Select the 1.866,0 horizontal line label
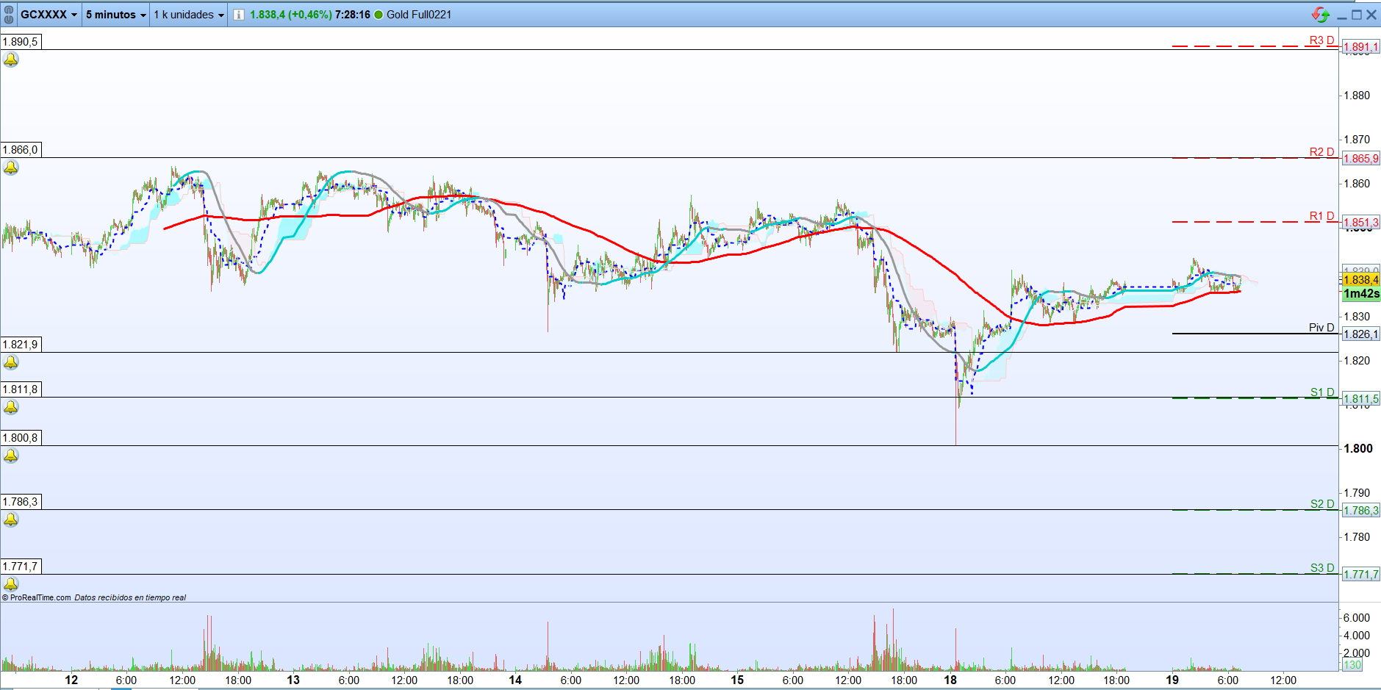The image size is (1381, 690). pyautogui.click(x=21, y=150)
